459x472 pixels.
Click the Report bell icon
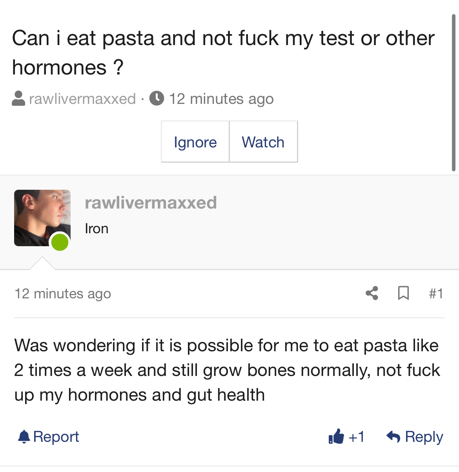(x=24, y=437)
